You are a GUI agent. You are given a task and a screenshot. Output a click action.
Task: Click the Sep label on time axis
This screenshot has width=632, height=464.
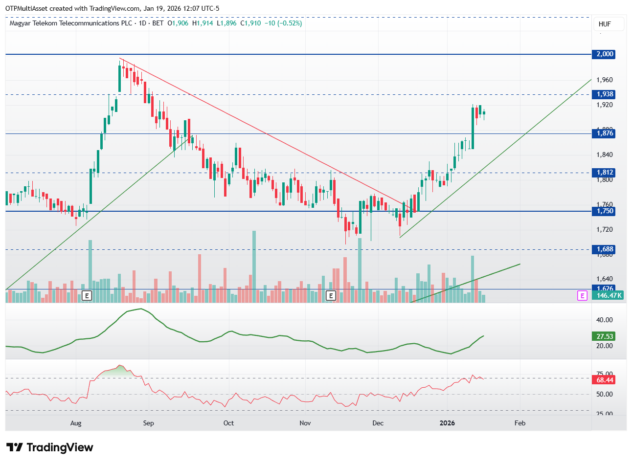coord(148,423)
